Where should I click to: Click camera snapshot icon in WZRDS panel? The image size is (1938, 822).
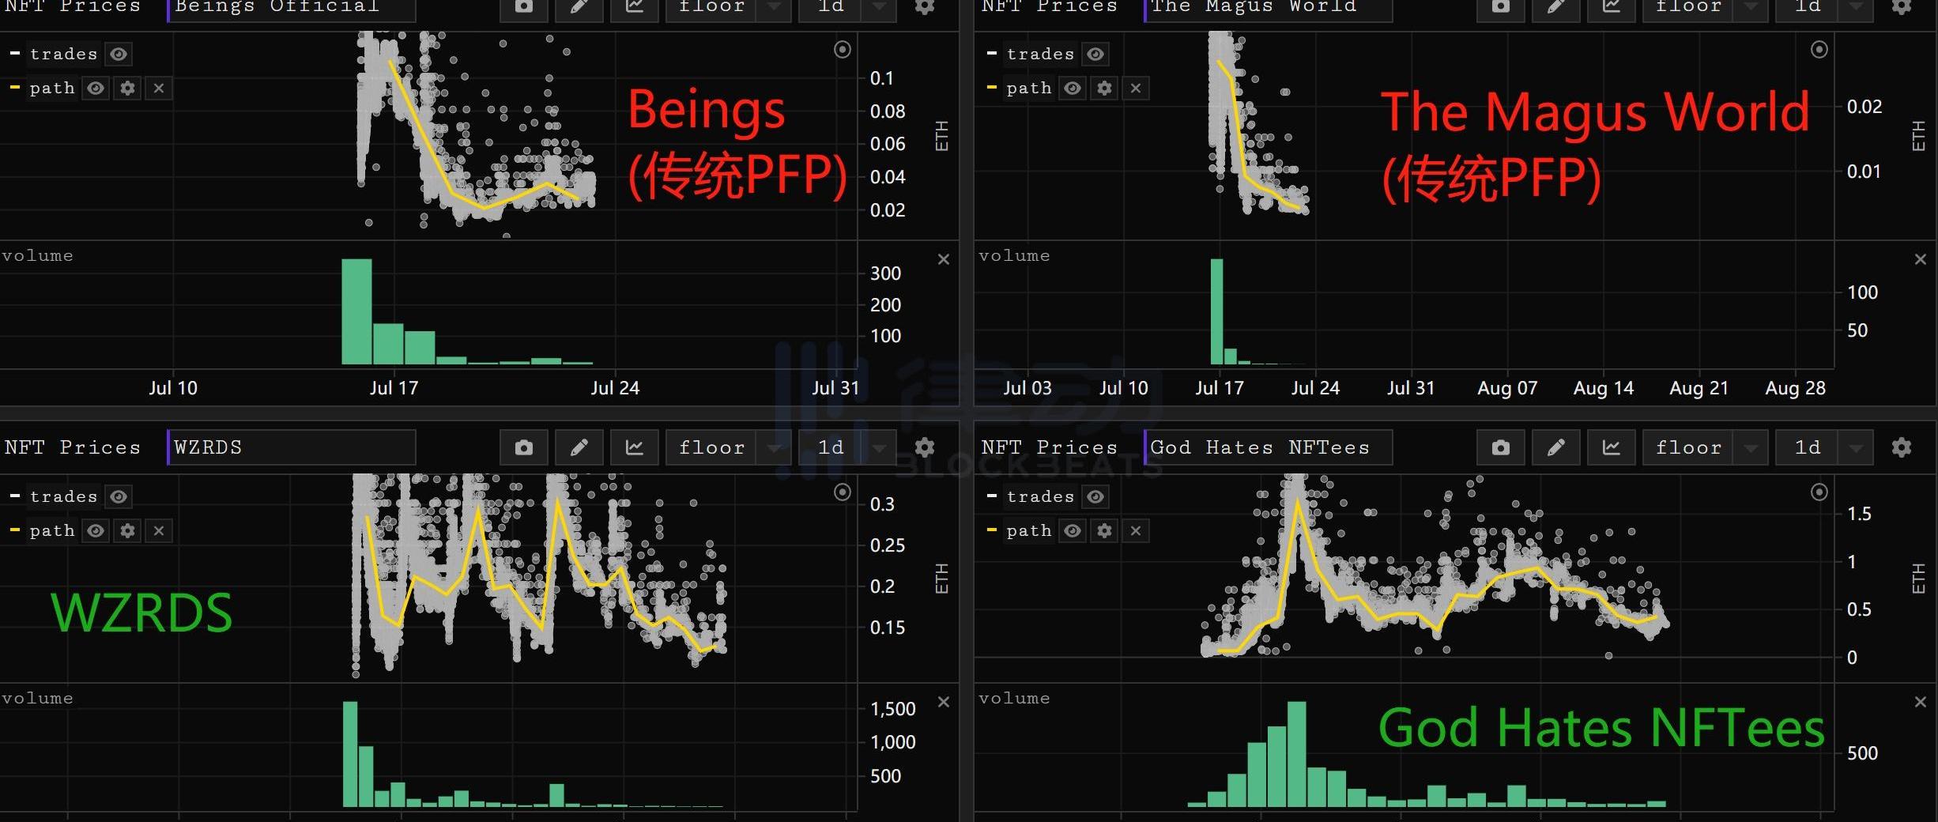523,448
